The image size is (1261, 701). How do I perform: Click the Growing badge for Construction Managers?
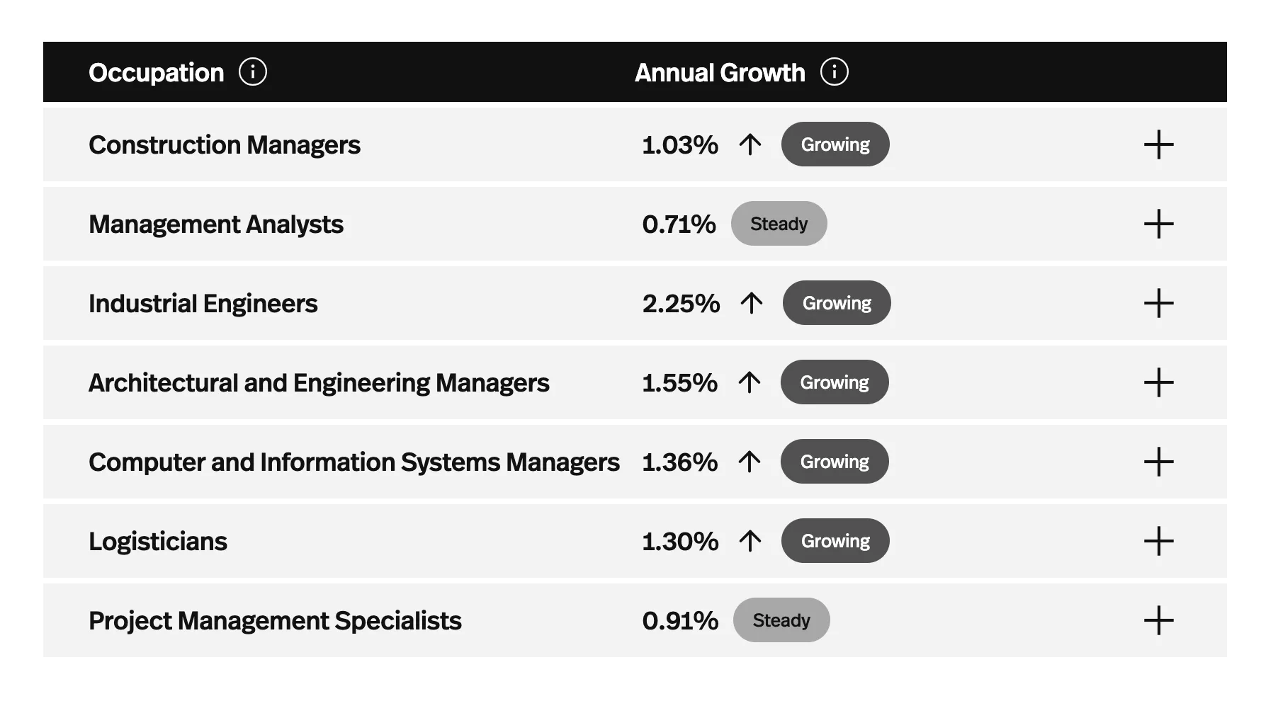tap(835, 144)
